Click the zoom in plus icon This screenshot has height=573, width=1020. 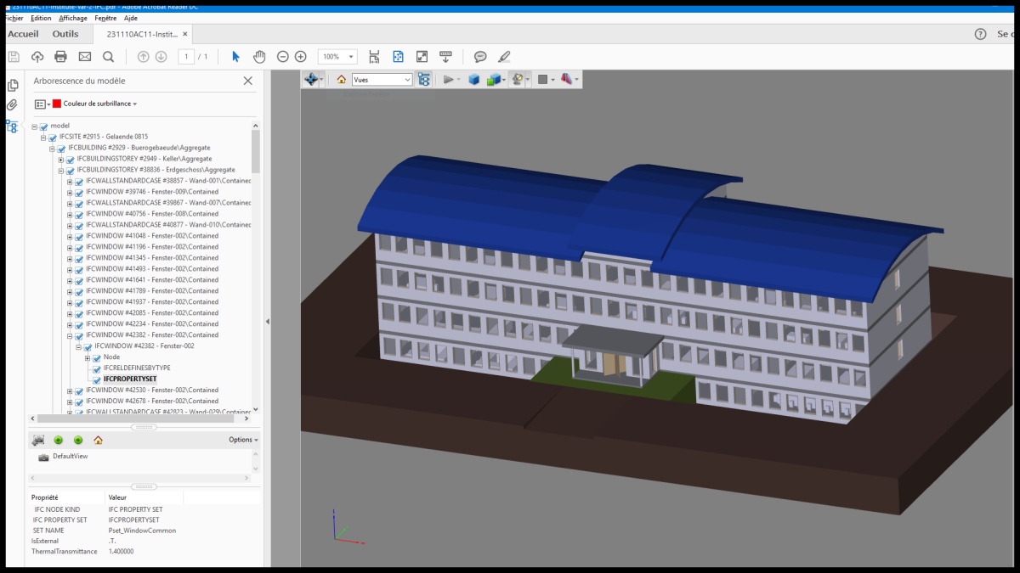pos(300,57)
